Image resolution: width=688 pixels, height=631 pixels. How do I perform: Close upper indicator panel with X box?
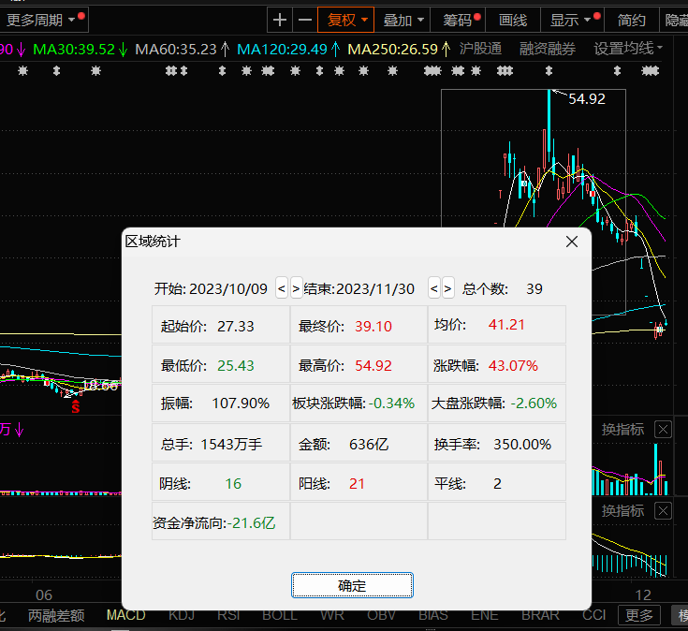coord(663,430)
